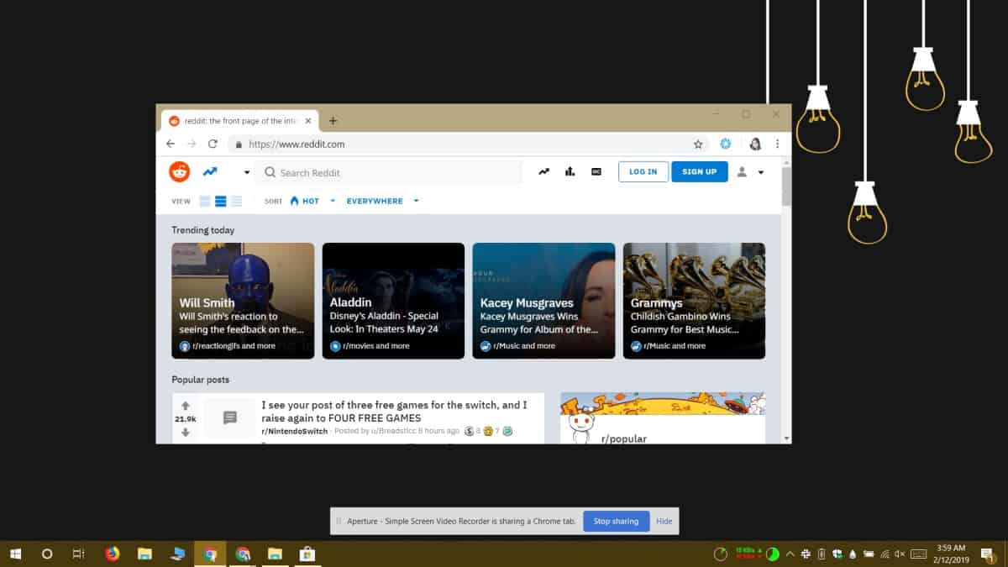Click the site lock icon in address bar
Viewport: 1008px width, 567px height.
click(239, 144)
